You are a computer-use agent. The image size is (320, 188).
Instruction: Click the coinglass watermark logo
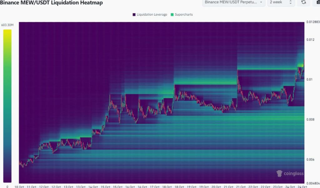click(x=290, y=173)
